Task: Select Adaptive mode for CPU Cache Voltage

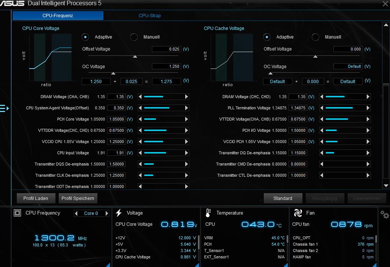Action: (x=267, y=37)
